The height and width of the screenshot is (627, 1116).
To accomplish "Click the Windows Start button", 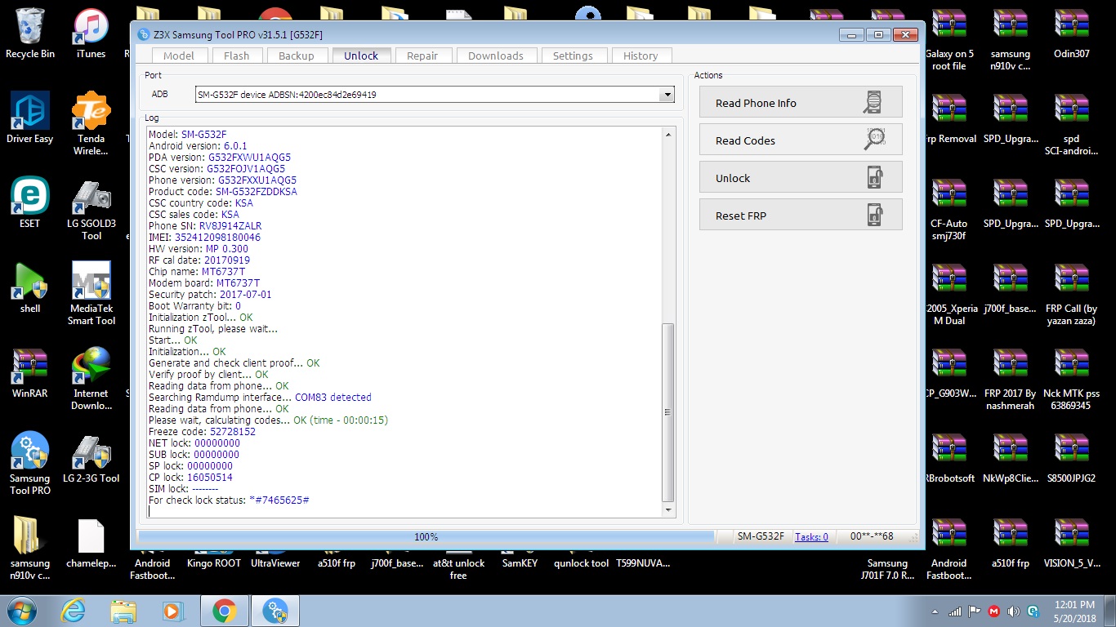I will tap(21, 611).
